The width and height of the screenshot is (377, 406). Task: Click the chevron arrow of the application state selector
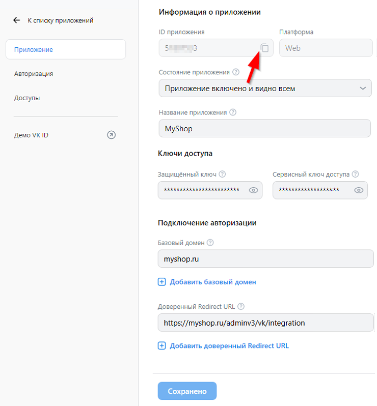click(x=363, y=89)
